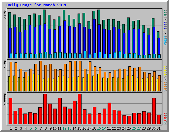This screenshot has height=132, width=169.
Task: Click day 1 on the x-axis
Action: (x=11, y=128)
